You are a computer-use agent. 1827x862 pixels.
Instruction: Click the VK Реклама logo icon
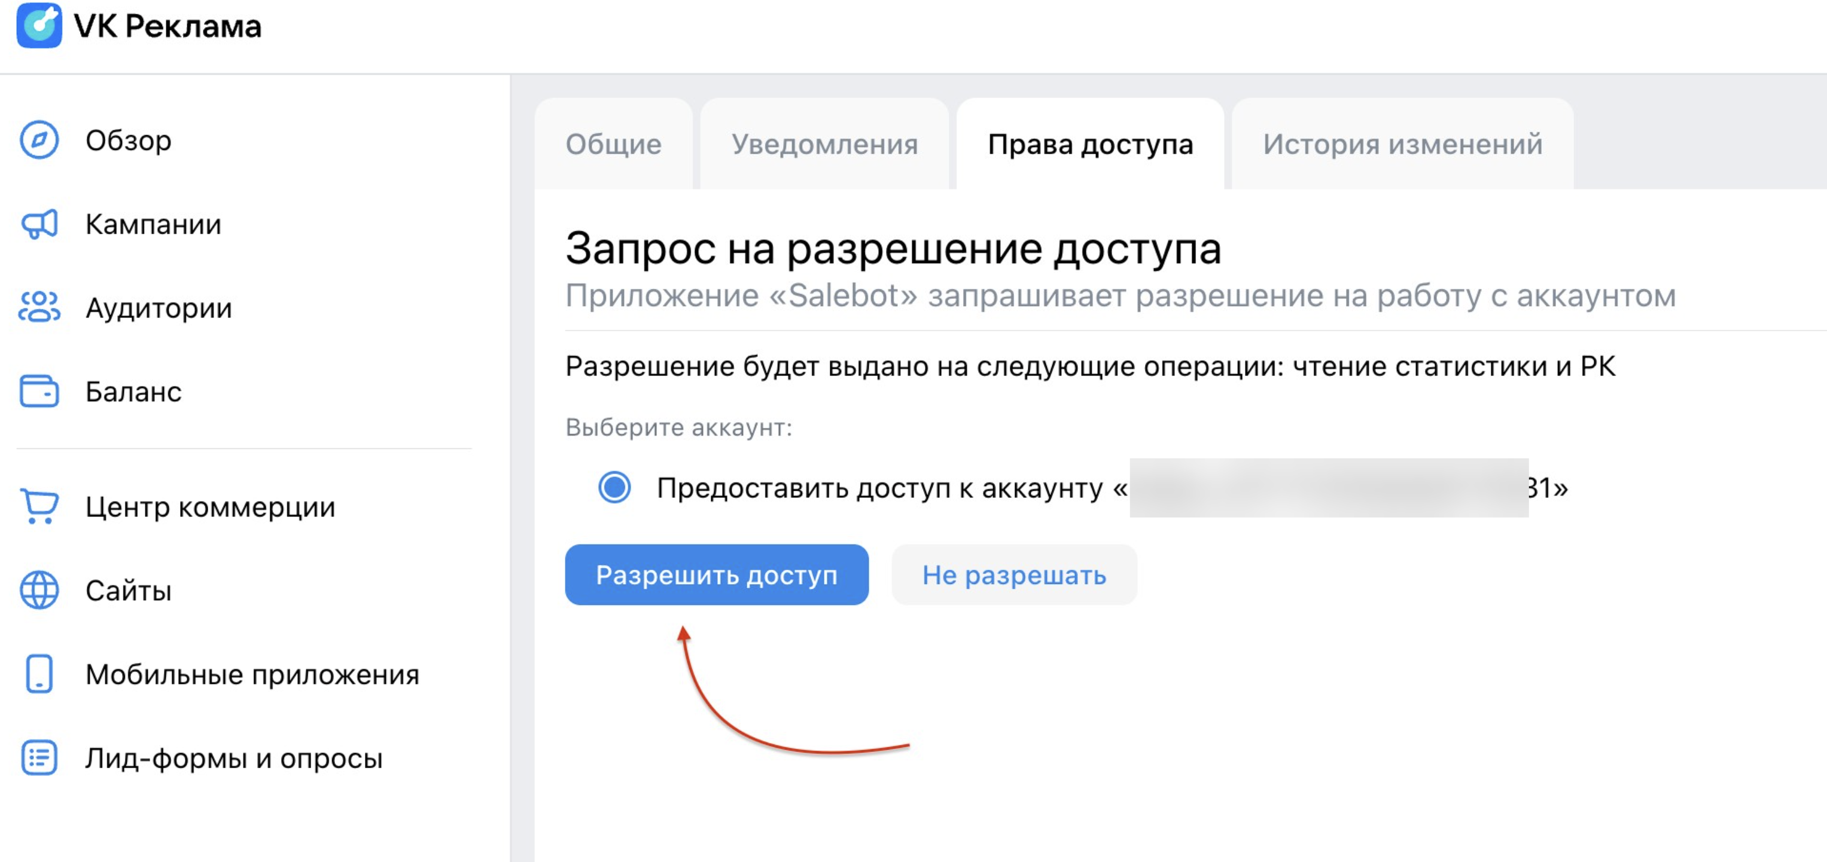(39, 26)
